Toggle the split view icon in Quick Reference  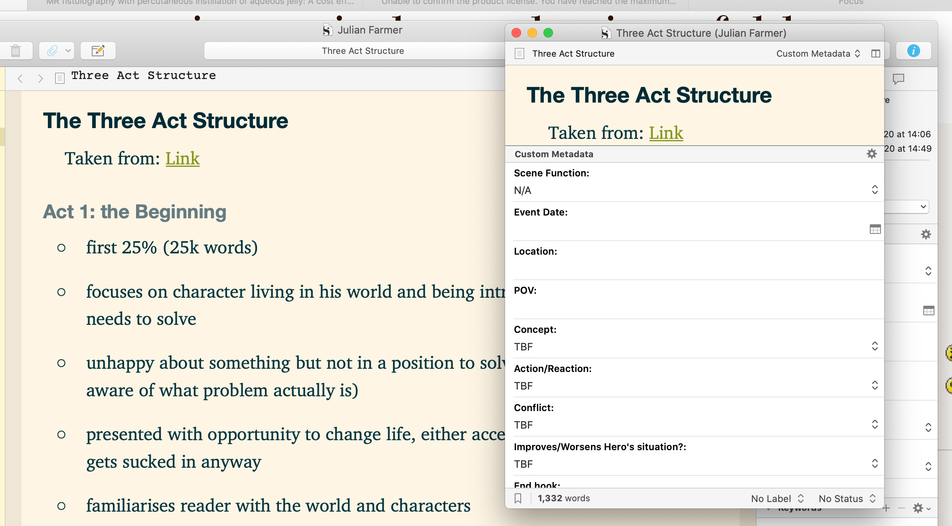pyautogui.click(x=876, y=53)
